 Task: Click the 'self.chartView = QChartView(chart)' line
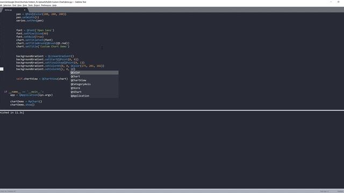[42, 79]
